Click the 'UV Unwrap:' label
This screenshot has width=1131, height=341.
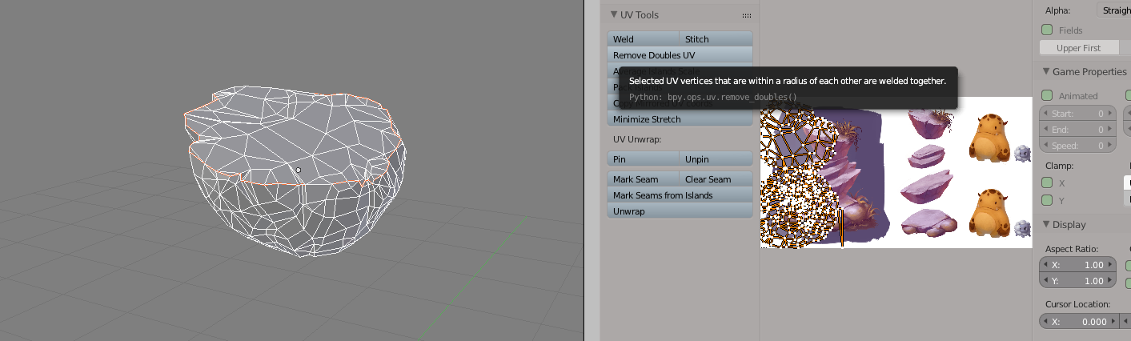pos(636,139)
